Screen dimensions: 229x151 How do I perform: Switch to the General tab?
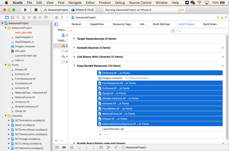pyautogui.click(x=76, y=24)
